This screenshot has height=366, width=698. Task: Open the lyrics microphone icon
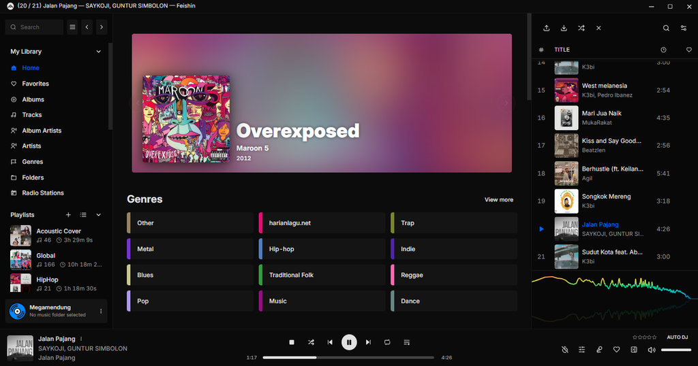point(599,350)
